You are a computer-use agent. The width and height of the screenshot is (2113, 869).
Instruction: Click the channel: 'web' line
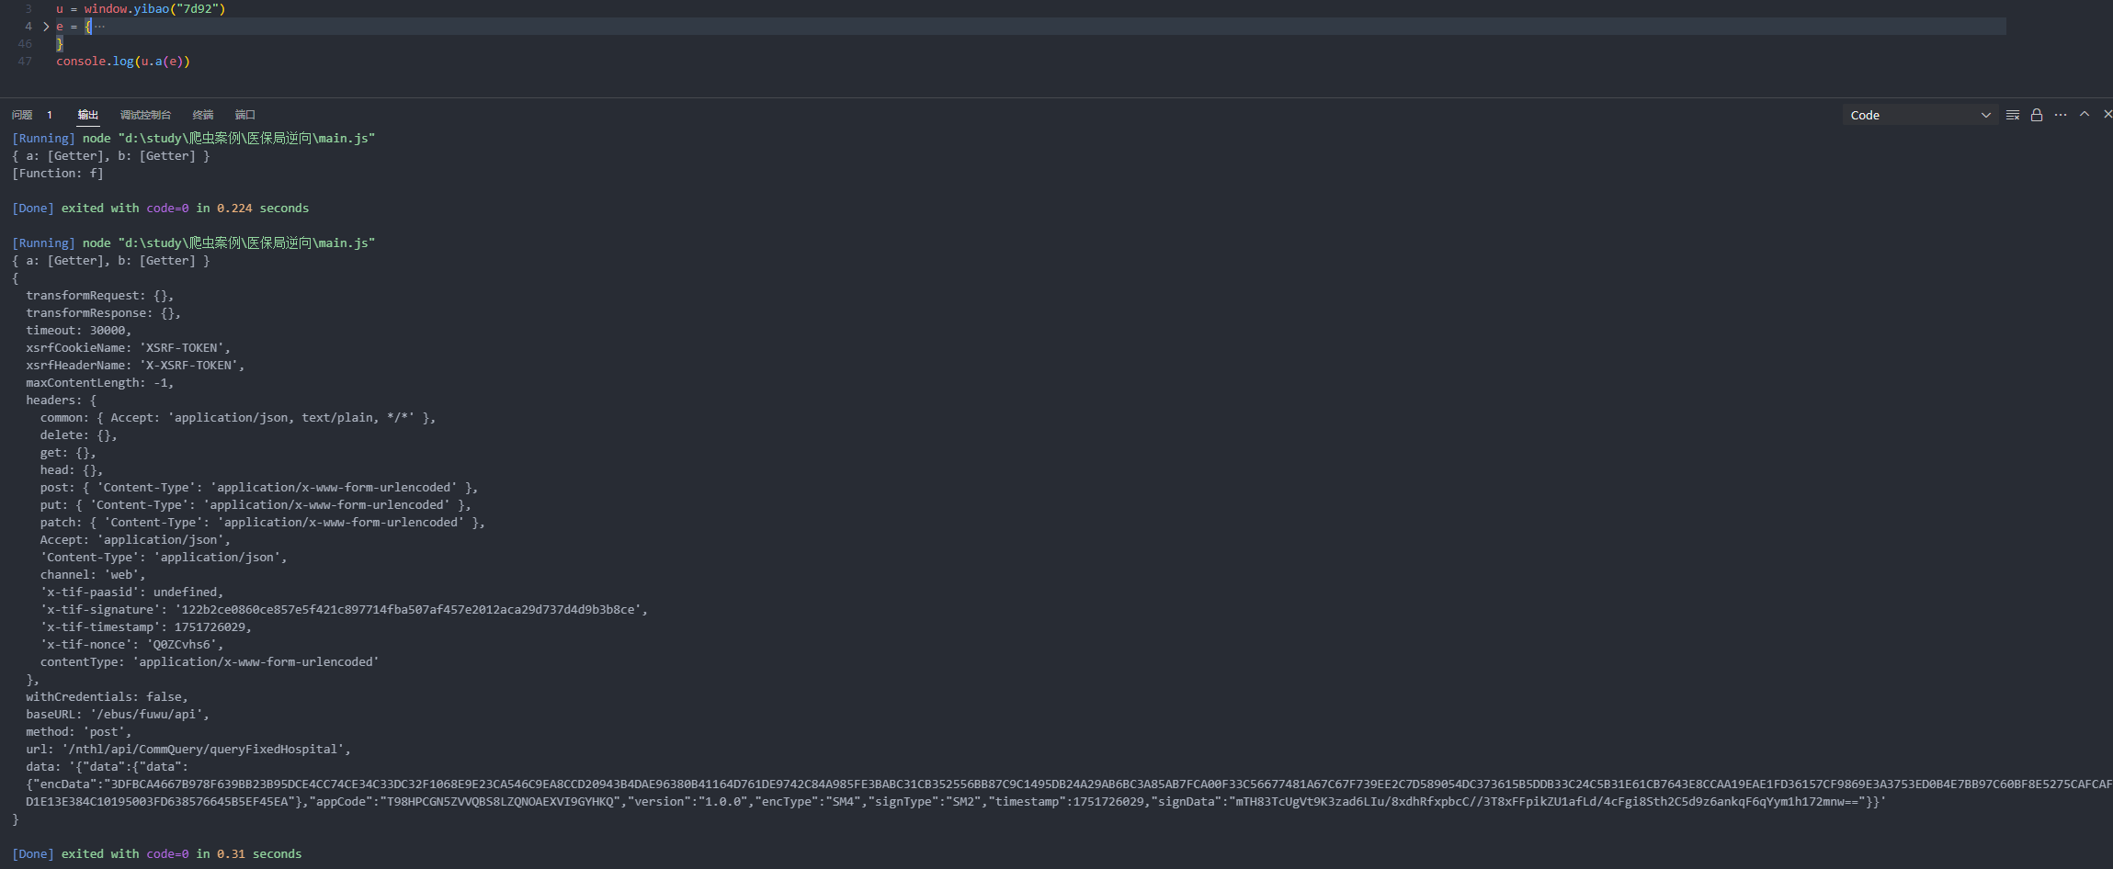point(93,575)
